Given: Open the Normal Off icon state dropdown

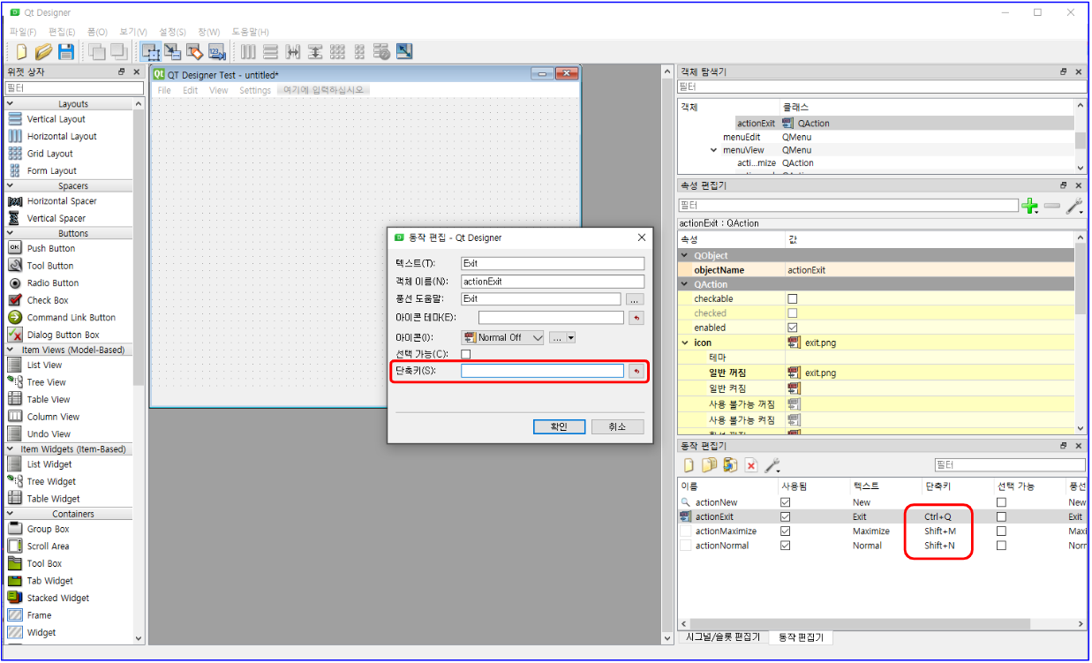Looking at the screenshot, I should coord(502,337).
